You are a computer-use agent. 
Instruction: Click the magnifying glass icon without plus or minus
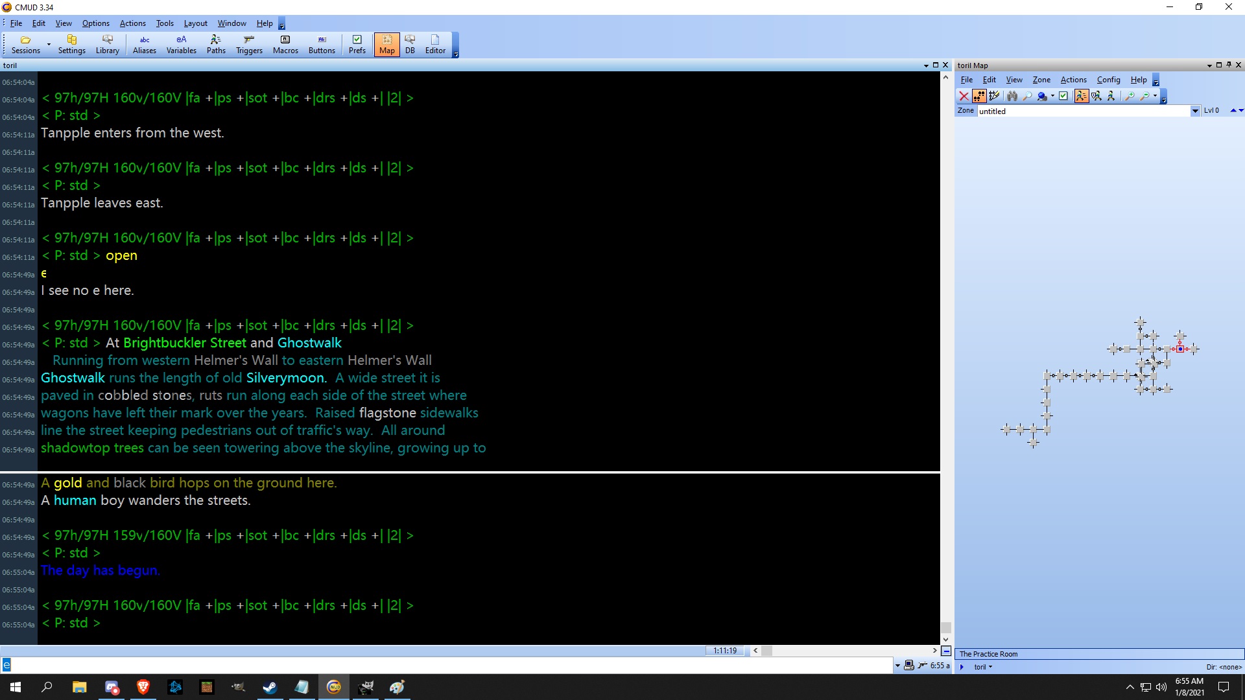[1026, 96]
